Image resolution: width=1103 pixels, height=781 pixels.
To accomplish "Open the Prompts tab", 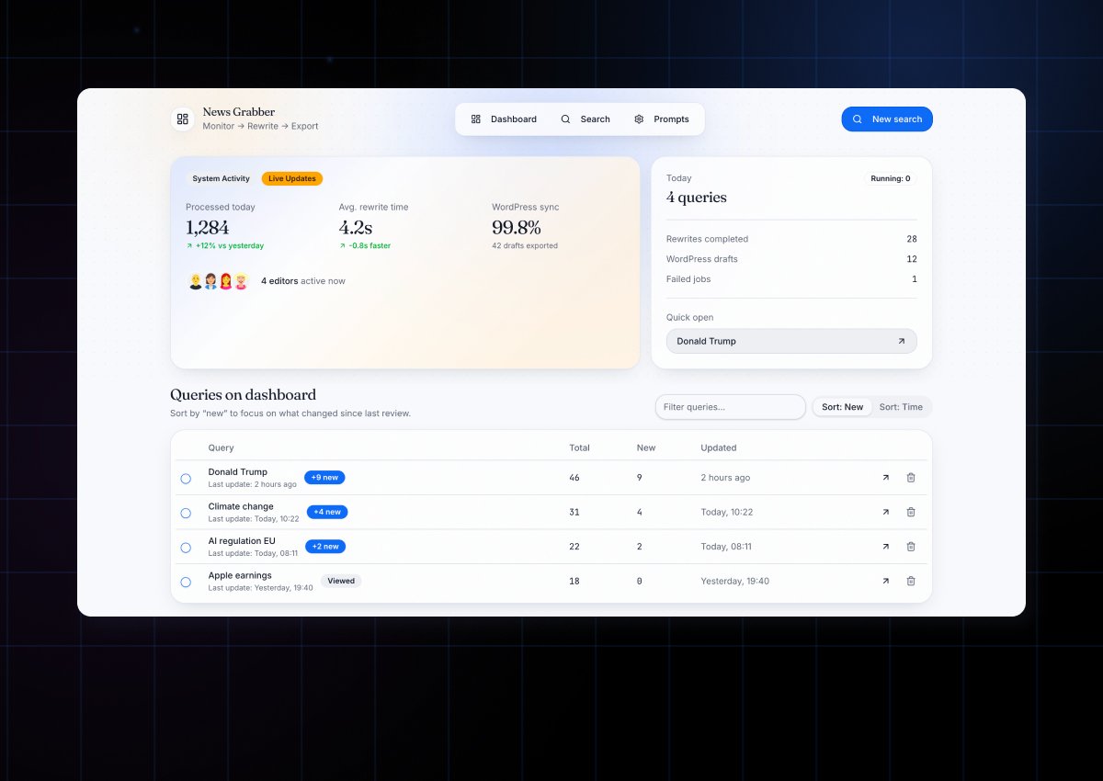I will (x=662, y=119).
